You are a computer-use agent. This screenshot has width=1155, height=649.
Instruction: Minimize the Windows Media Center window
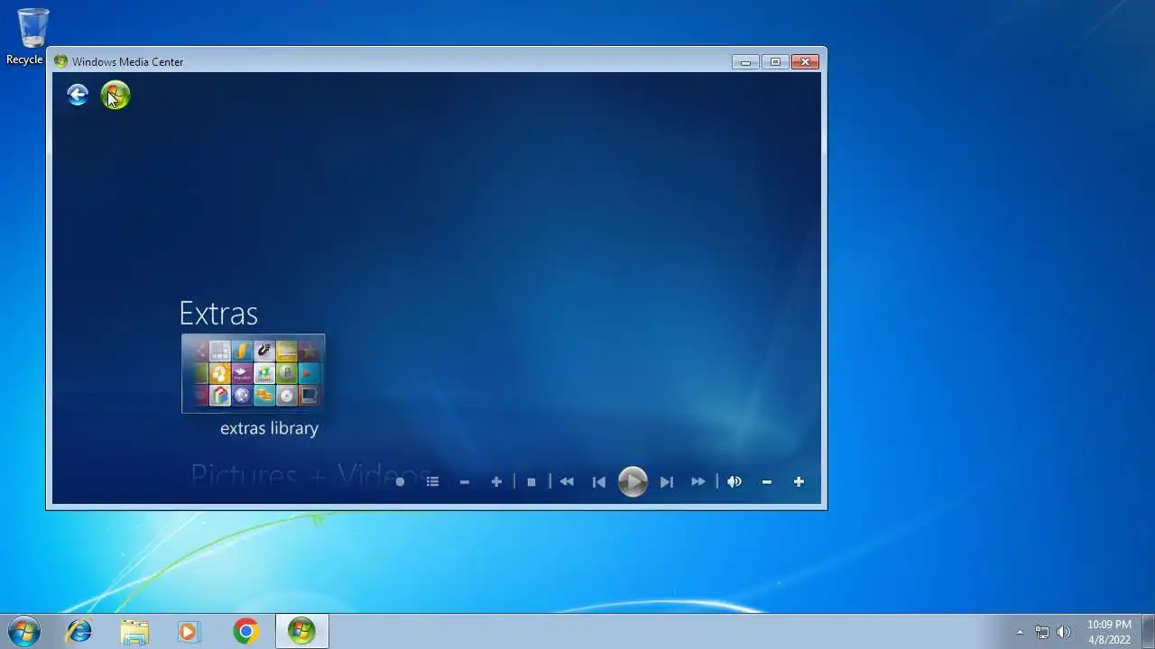click(x=745, y=62)
